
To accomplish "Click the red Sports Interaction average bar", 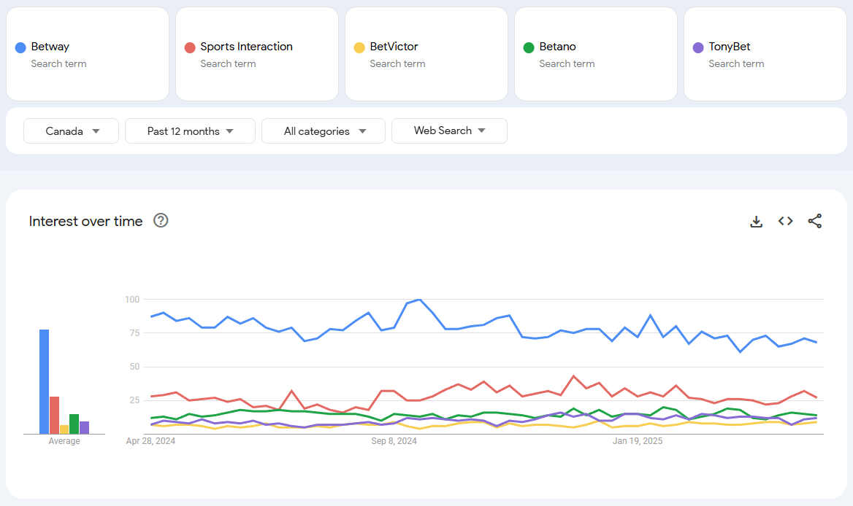I will pyautogui.click(x=54, y=416).
